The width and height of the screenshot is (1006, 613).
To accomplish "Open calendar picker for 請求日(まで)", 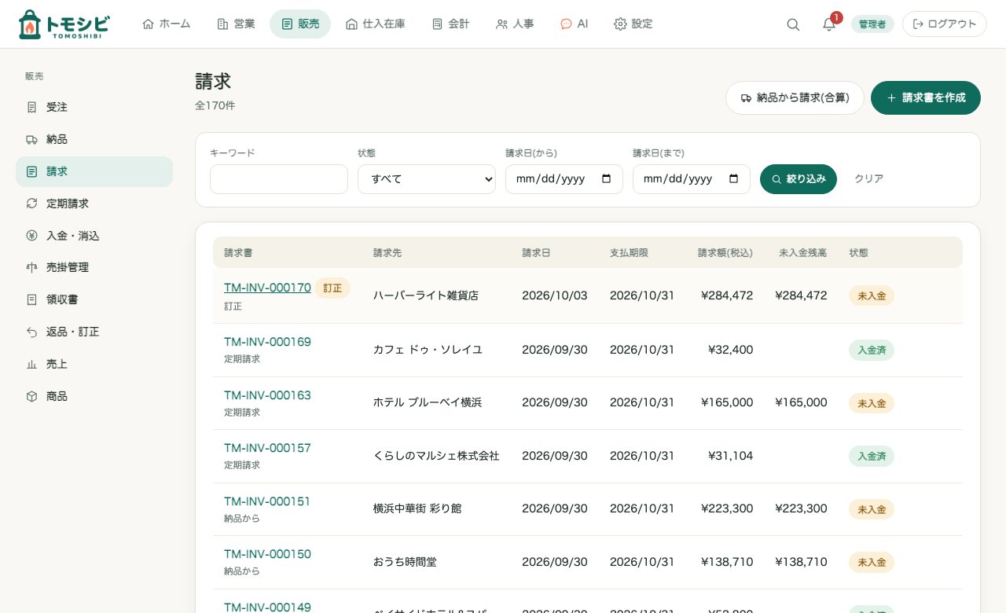I will 733,179.
